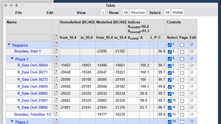The width and height of the screenshot is (221, 124).
Task: Collapse the Phase 2 group
Action: point(12,122)
